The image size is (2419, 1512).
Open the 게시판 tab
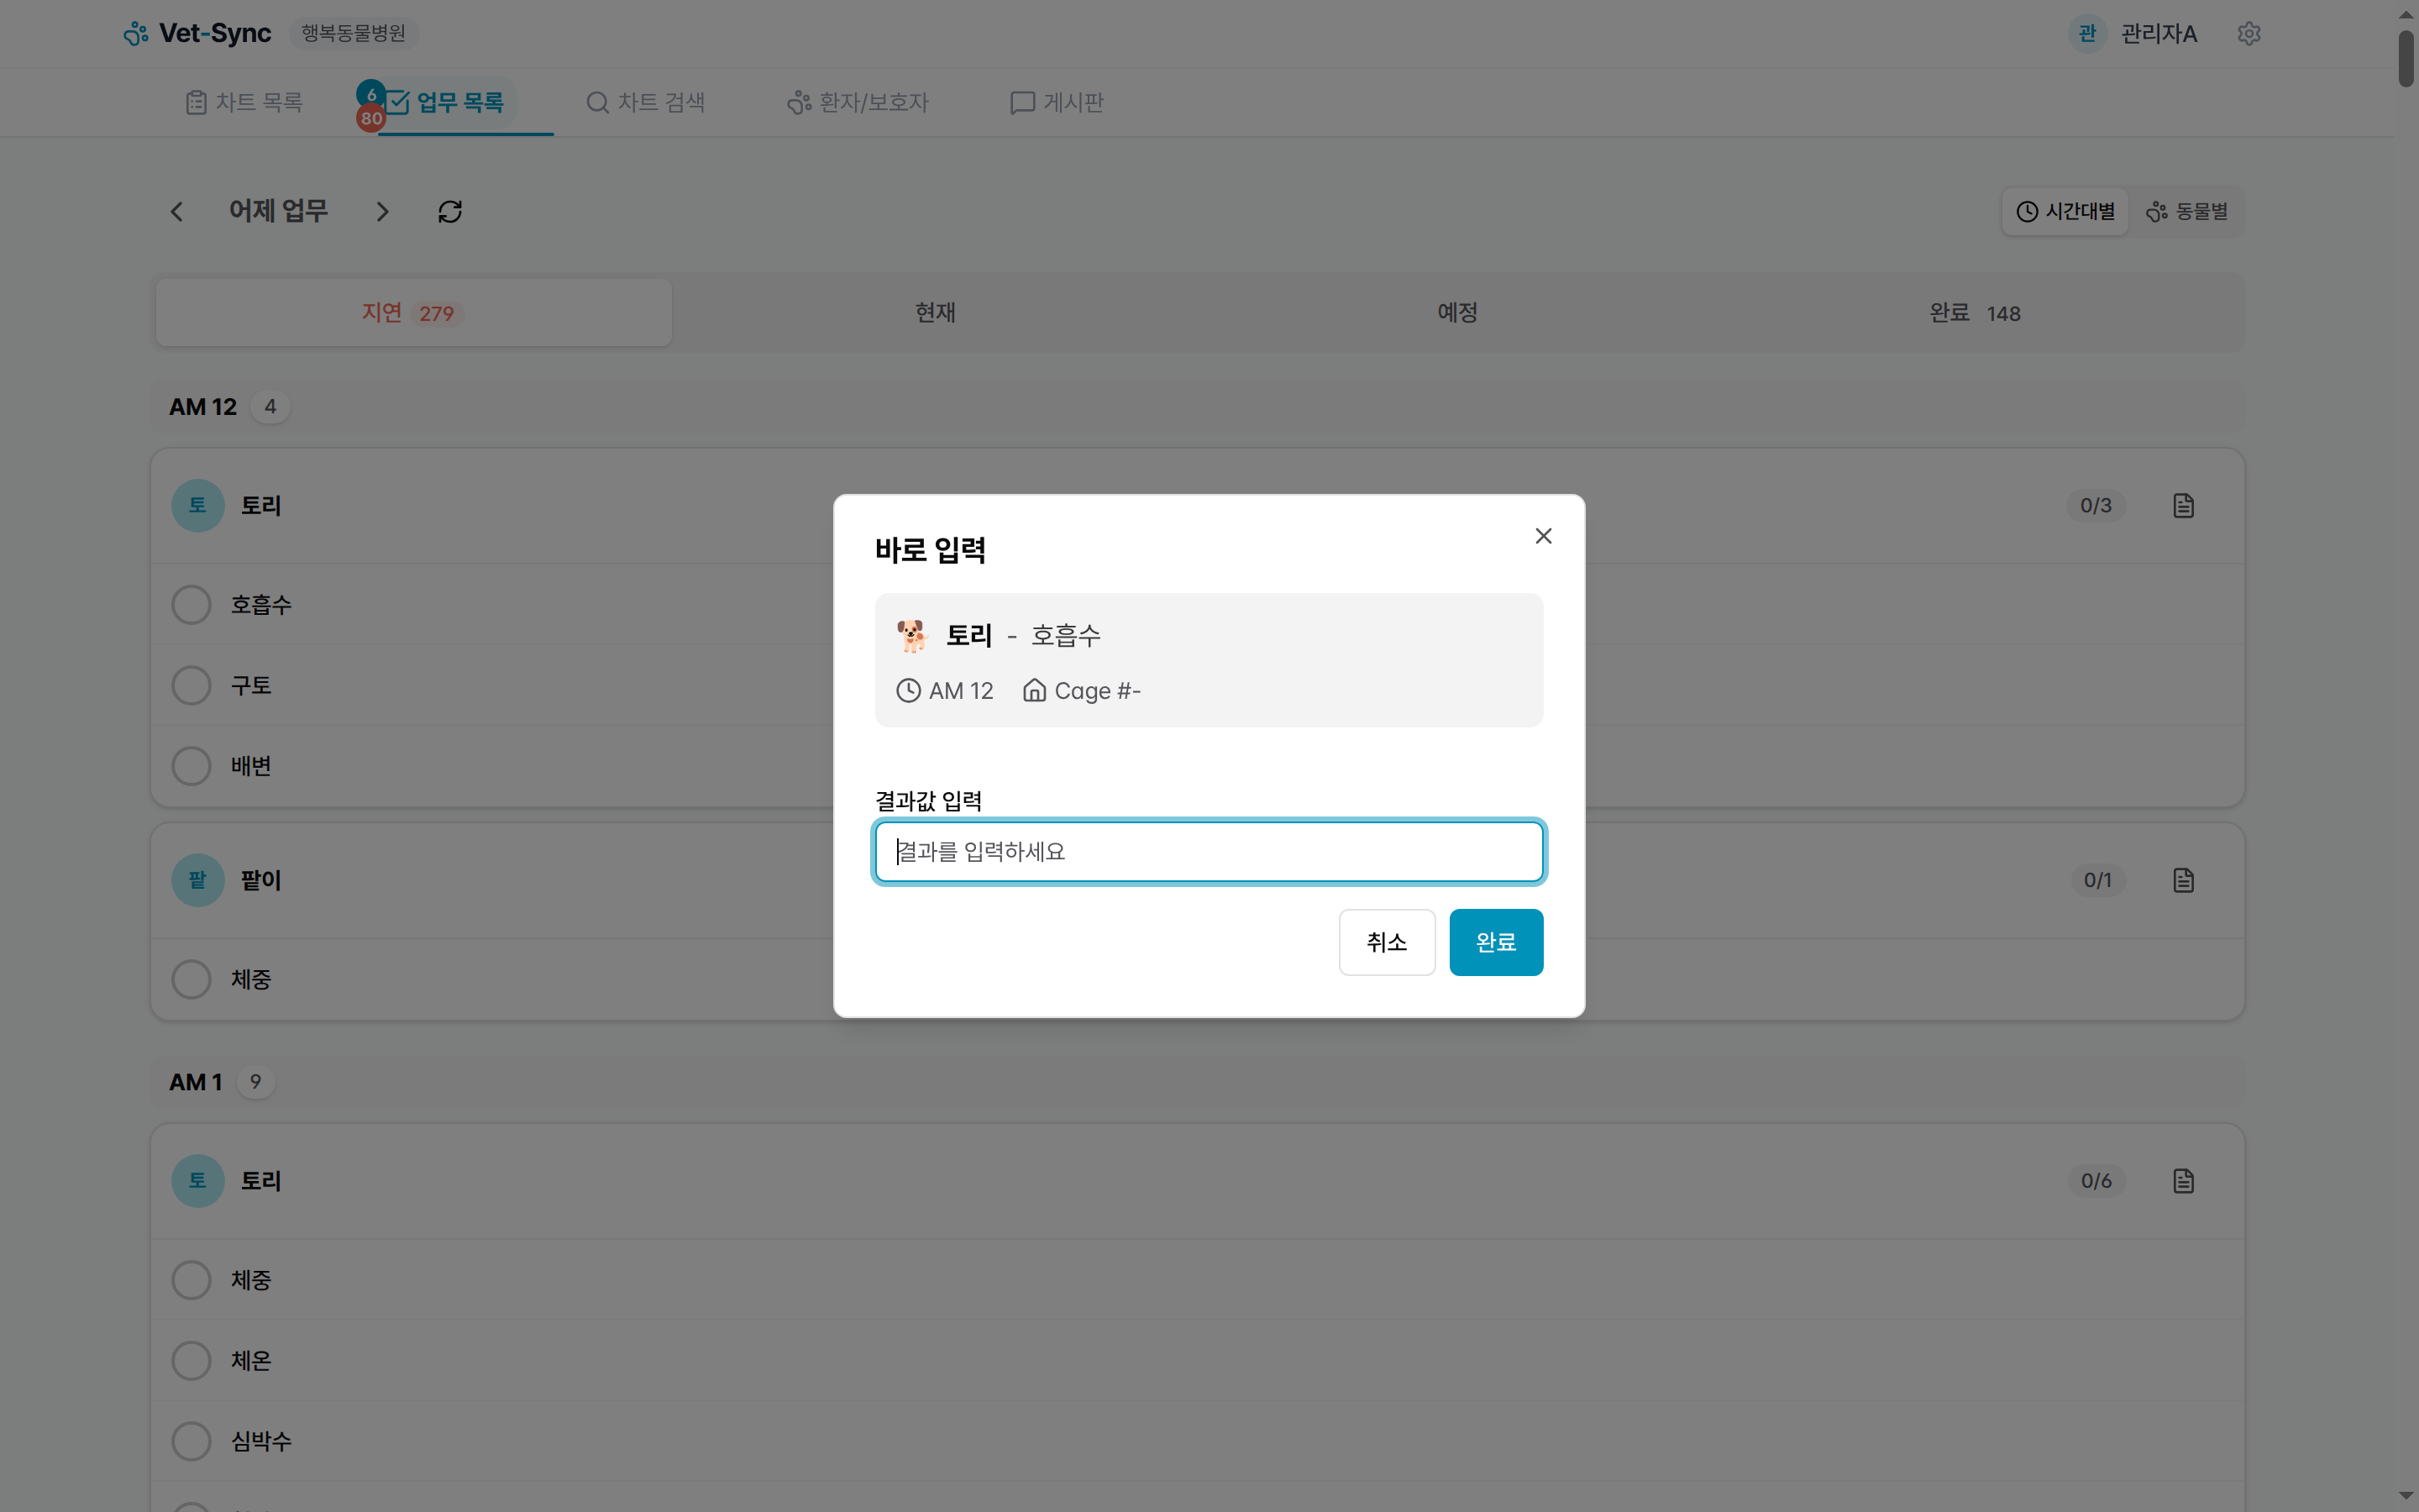1056,101
